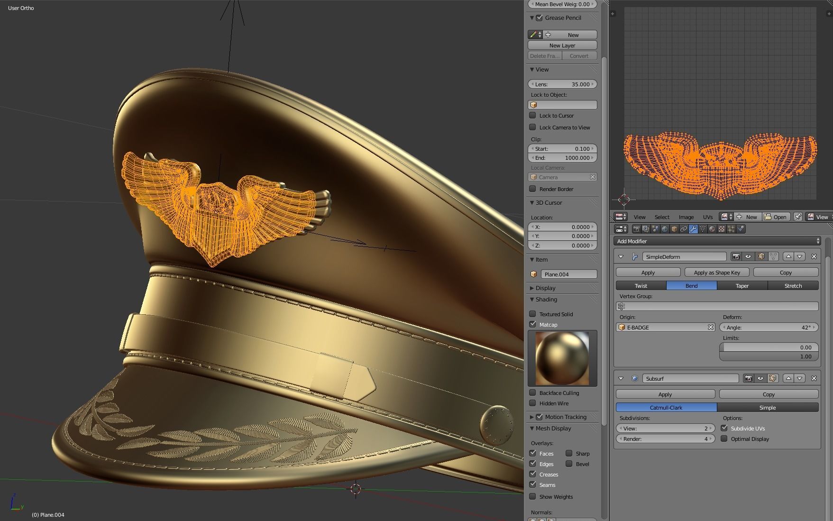
Task: Enable Lock Camera to View
Action: 532,127
